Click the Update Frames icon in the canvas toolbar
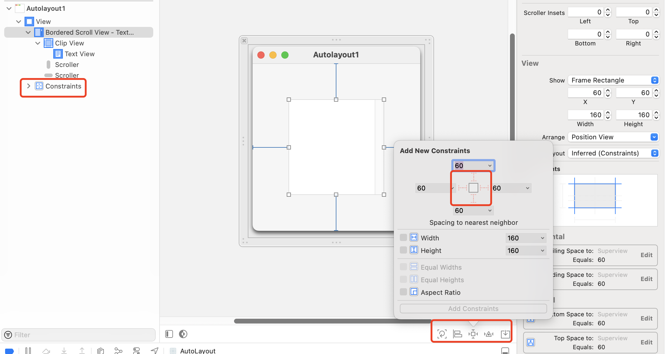 coord(442,334)
